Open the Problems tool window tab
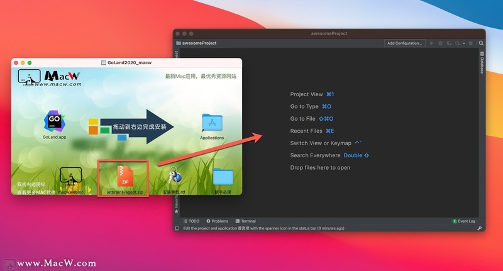Image resolution: width=503 pixels, height=271 pixels. point(217,221)
